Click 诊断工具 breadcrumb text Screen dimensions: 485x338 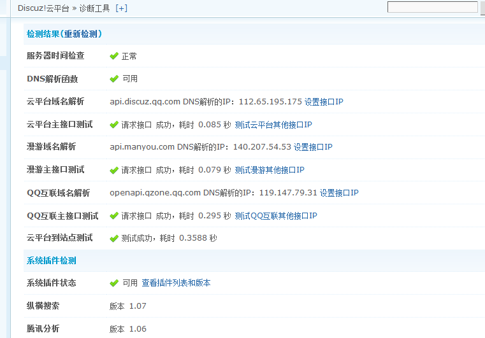[x=95, y=8]
